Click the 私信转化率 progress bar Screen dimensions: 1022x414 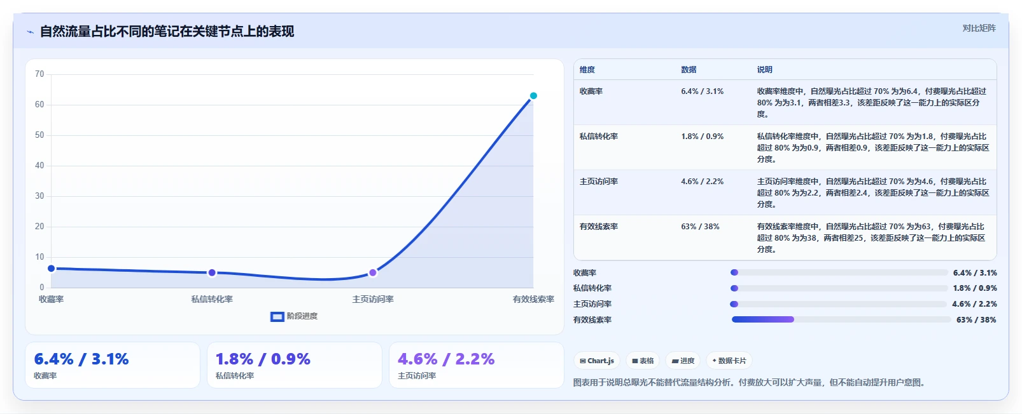839,288
